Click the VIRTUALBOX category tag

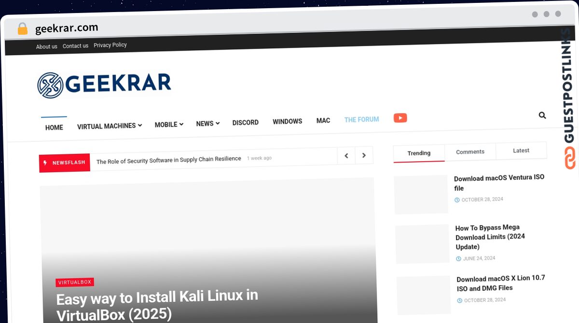[x=75, y=283]
